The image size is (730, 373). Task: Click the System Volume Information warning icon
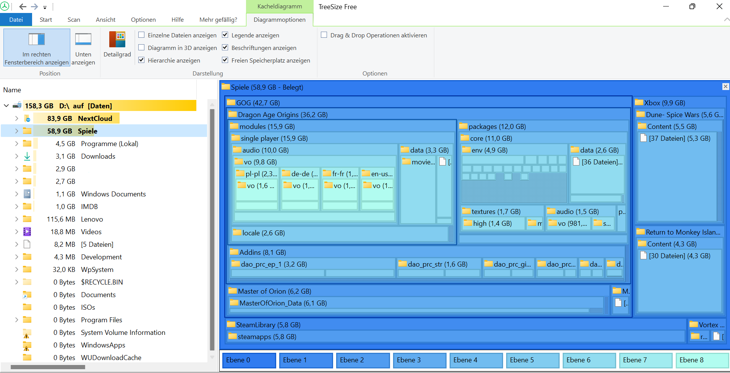point(27,333)
